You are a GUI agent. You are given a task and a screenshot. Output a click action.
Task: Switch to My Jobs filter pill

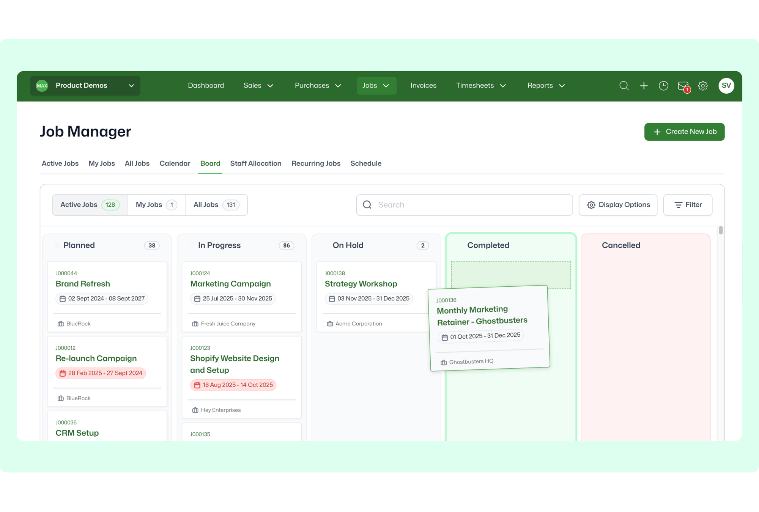[x=156, y=205]
